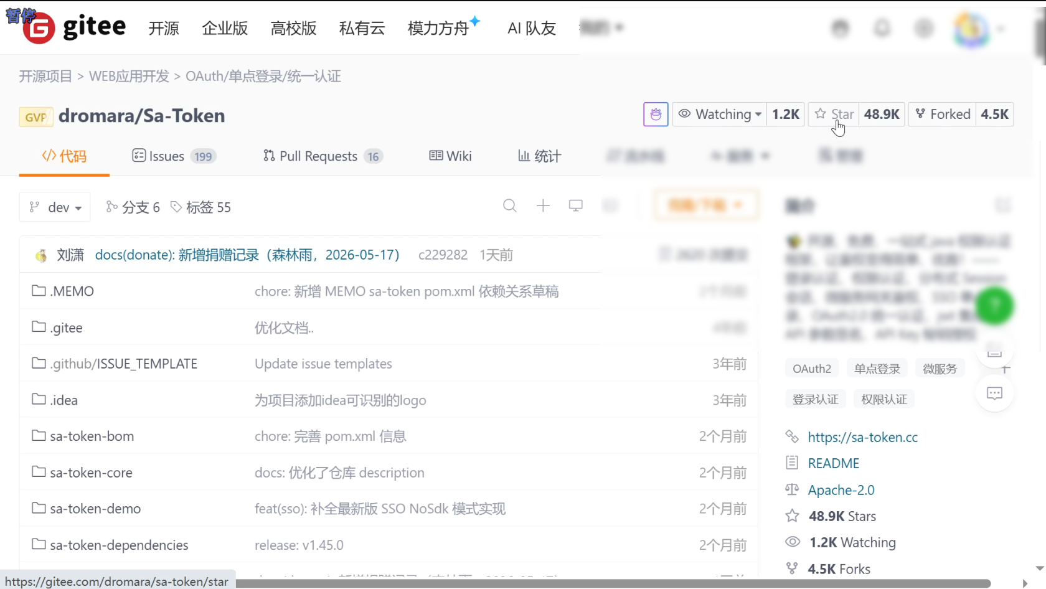The image size is (1046, 589).
Task: Open commit hash c229282
Action: coord(443,255)
